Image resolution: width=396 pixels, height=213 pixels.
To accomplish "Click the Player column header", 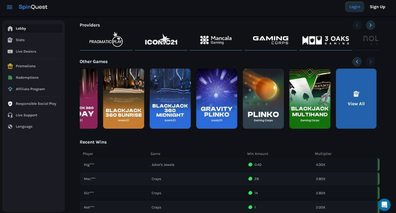I will (x=88, y=154).
